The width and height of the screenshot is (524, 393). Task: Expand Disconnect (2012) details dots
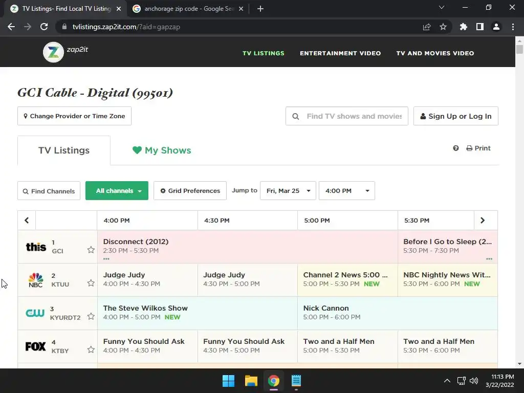tap(106, 258)
